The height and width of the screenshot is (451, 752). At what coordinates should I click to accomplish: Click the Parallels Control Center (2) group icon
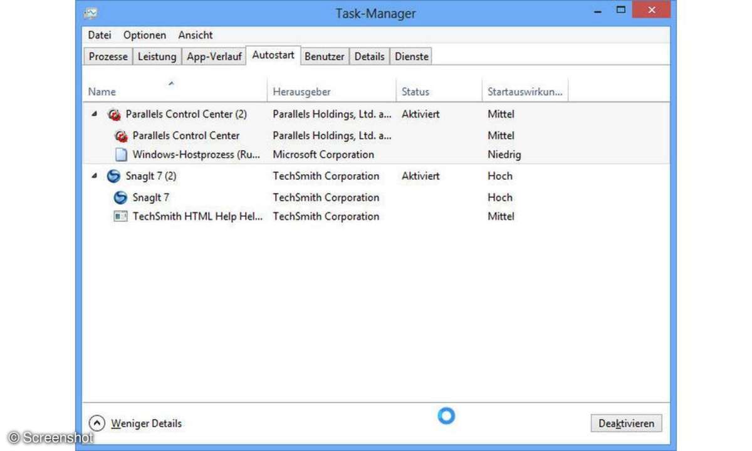point(114,115)
